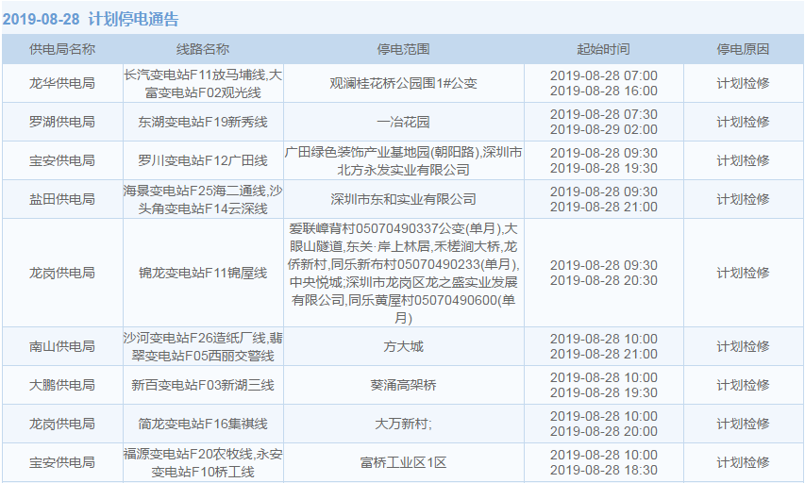Click the 一冶花园 outage area cell
Viewport: 805px width, 483px height.
pyautogui.click(x=403, y=122)
